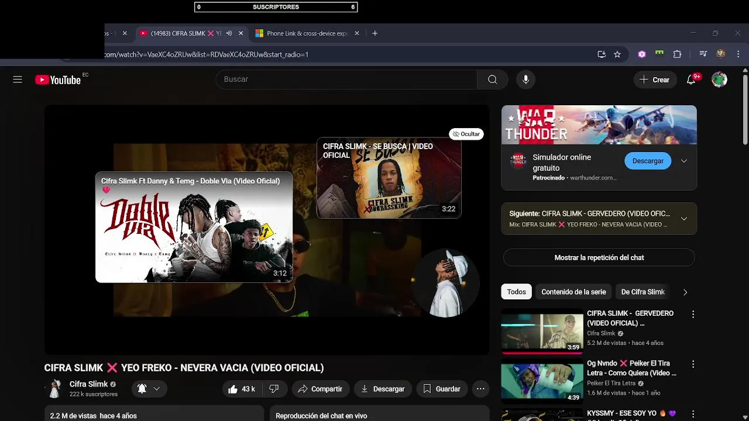Screen dimensions: 749x421
Task: Toggle the subscription notification bell
Action: (x=142, y=389)
